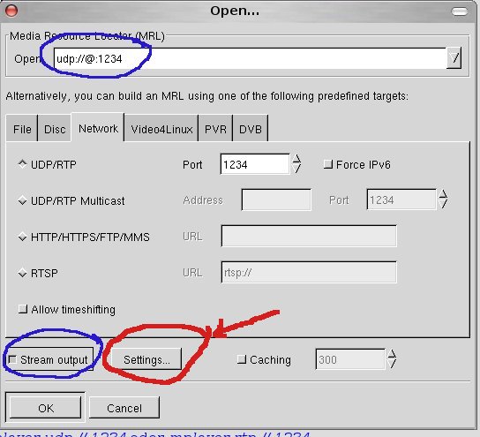Select the UDP/RTP Multicast radio option

[x=22, y=201]
